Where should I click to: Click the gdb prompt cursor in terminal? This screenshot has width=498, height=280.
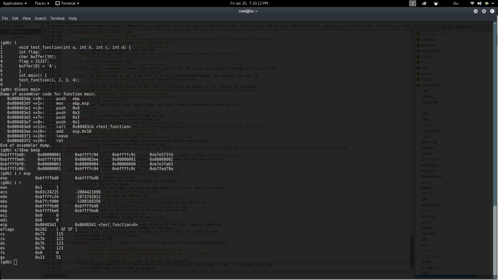[x=15, y=262]
